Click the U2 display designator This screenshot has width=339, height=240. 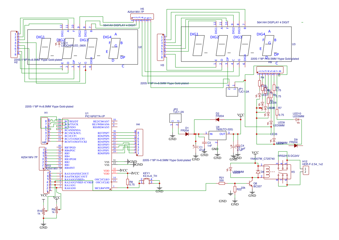140,47
